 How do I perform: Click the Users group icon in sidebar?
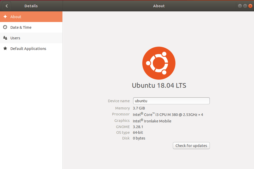[6, 38]
